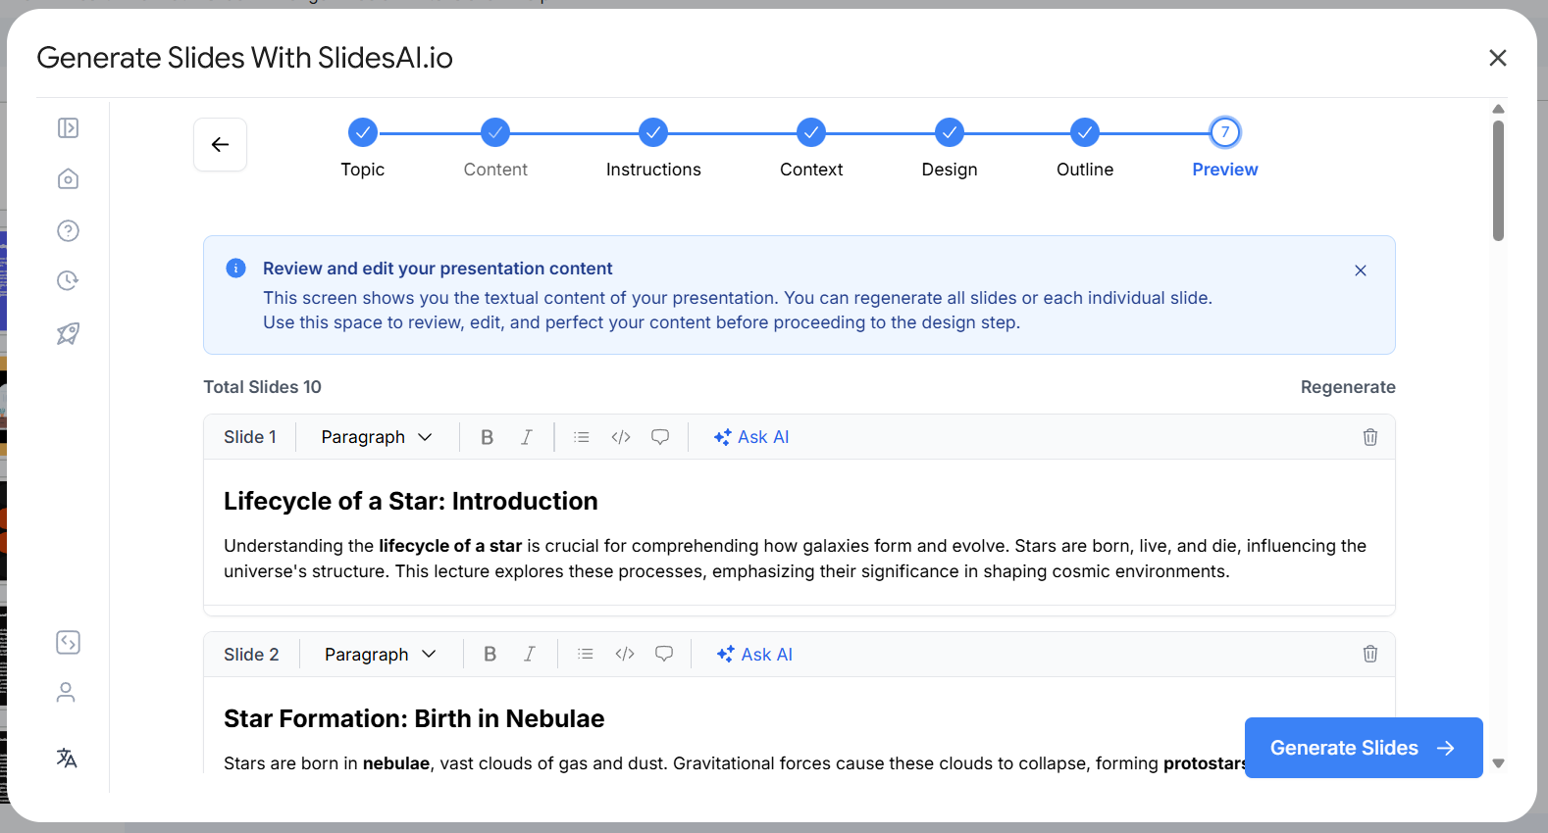This screenshot has height=833, width=1548.
Task: Delete Slide 1 with trash icon
Action: [1369, 437]
